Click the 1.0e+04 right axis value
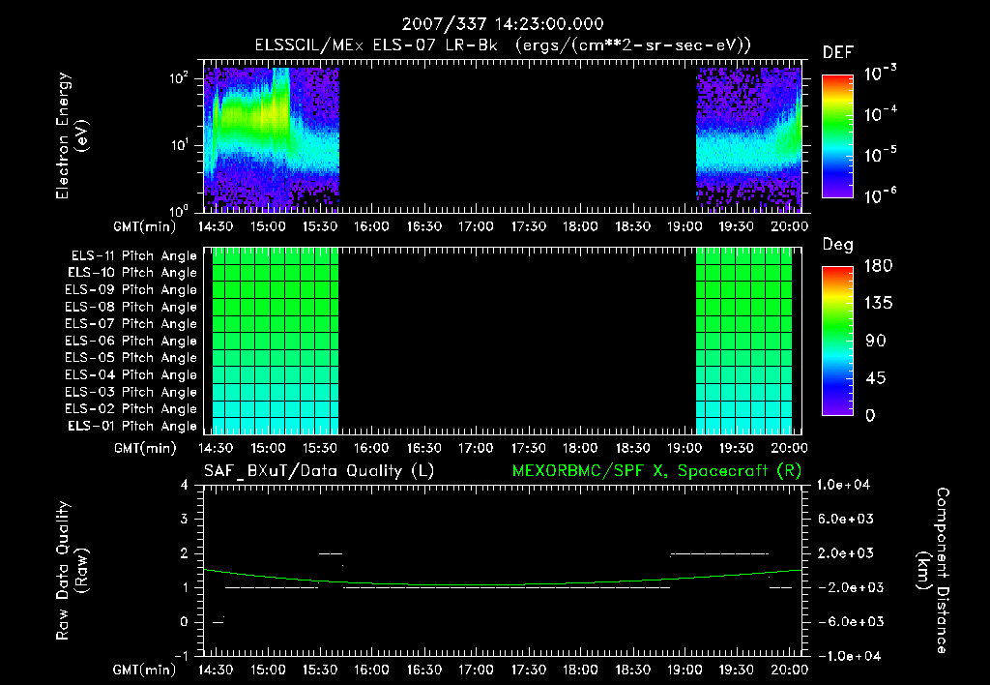The height and width of the screenshot is (685, 990). [843, 485]
